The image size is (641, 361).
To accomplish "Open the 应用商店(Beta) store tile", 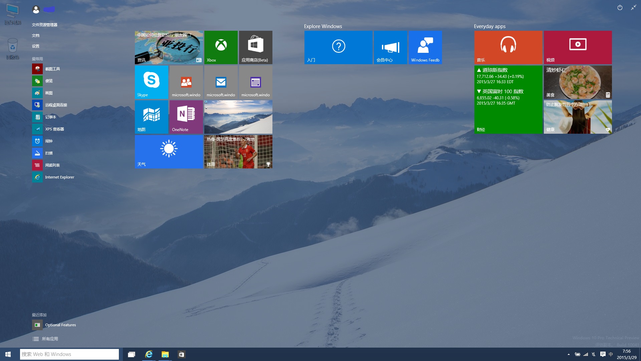I will coord(255,47).
